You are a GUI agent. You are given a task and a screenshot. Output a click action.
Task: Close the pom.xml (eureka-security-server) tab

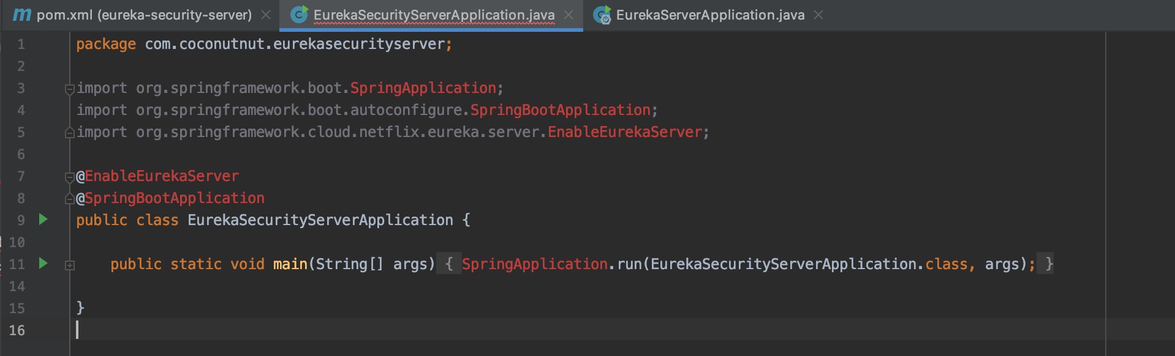pyautogui.click(x=266, y=15)
